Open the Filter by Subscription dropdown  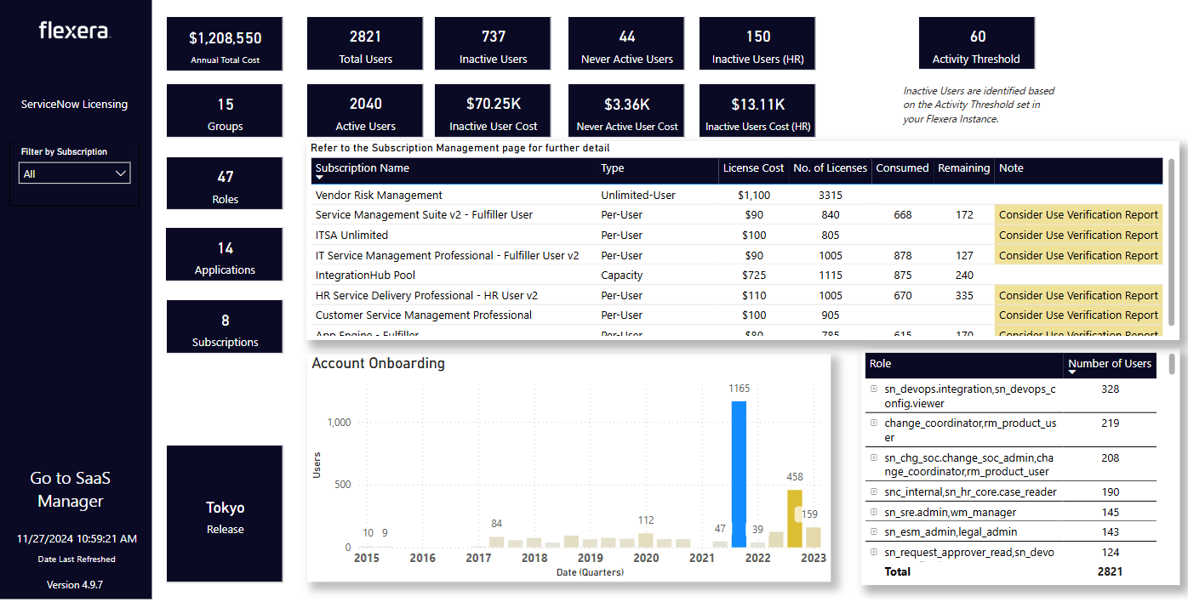(75, 173)
